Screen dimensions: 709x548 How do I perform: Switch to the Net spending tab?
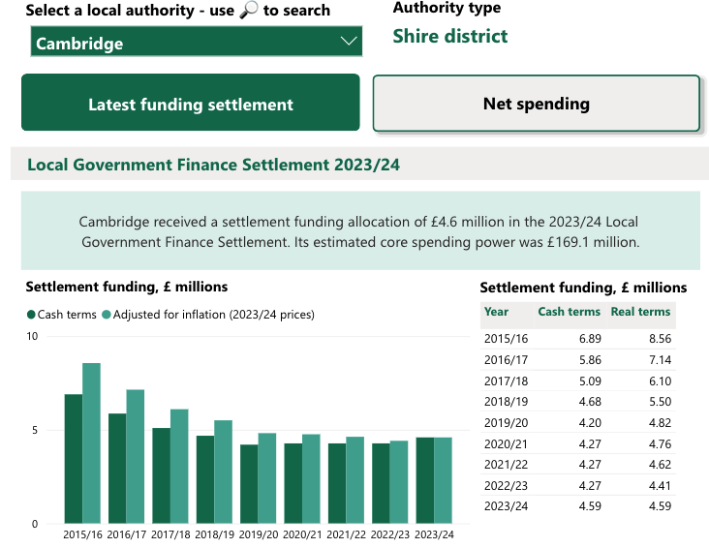536,104
